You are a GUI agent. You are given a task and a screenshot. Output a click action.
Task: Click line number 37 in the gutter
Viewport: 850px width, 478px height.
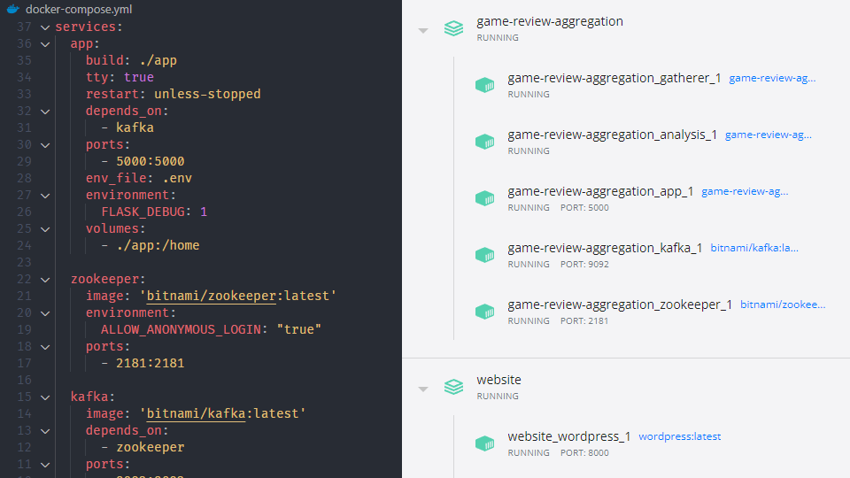point(25,27)
